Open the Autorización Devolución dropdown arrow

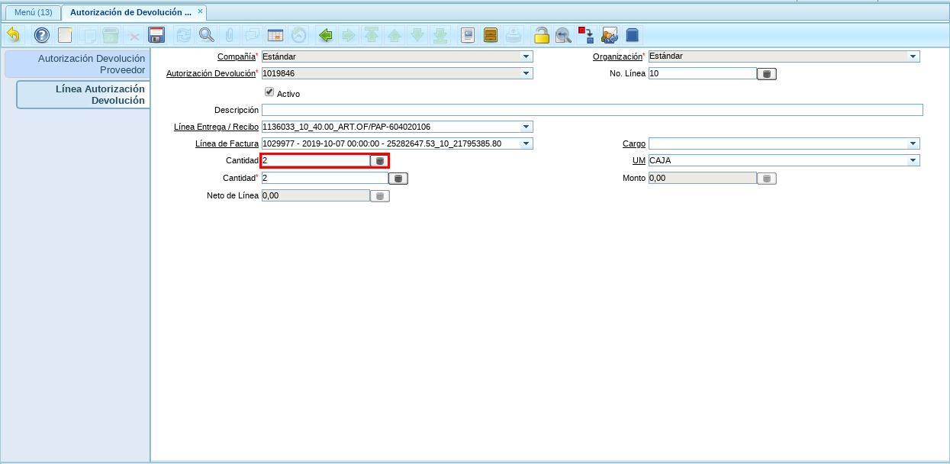click(526, 74)
